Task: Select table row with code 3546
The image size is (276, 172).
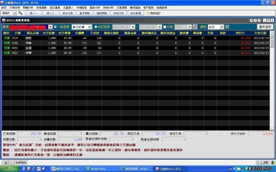Action: (136, 43)
